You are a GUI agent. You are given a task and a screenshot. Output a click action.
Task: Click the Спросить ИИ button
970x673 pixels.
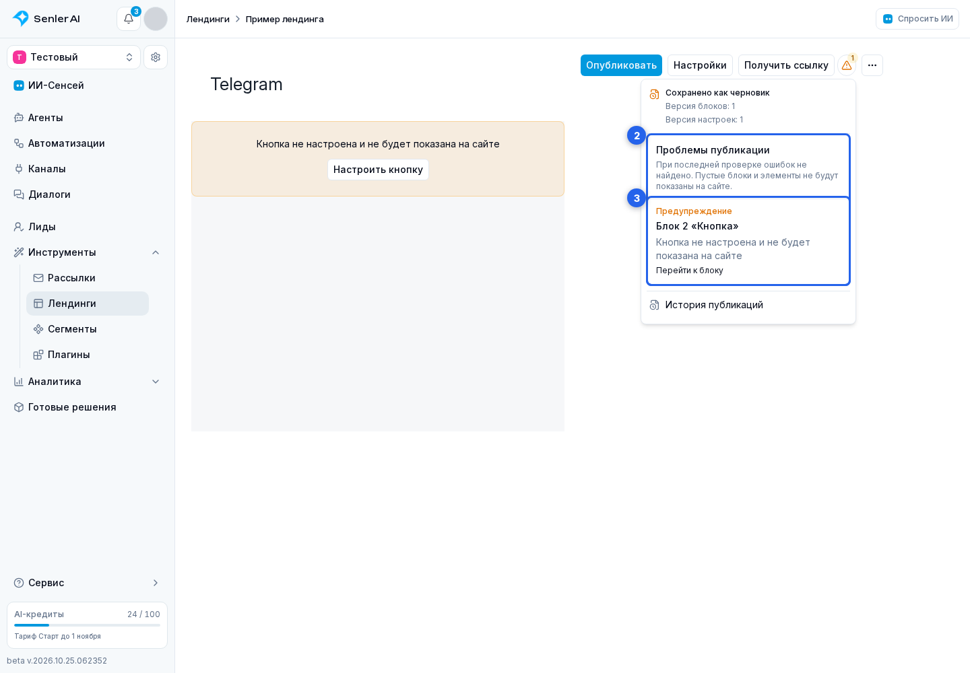(x=917, y=19)
